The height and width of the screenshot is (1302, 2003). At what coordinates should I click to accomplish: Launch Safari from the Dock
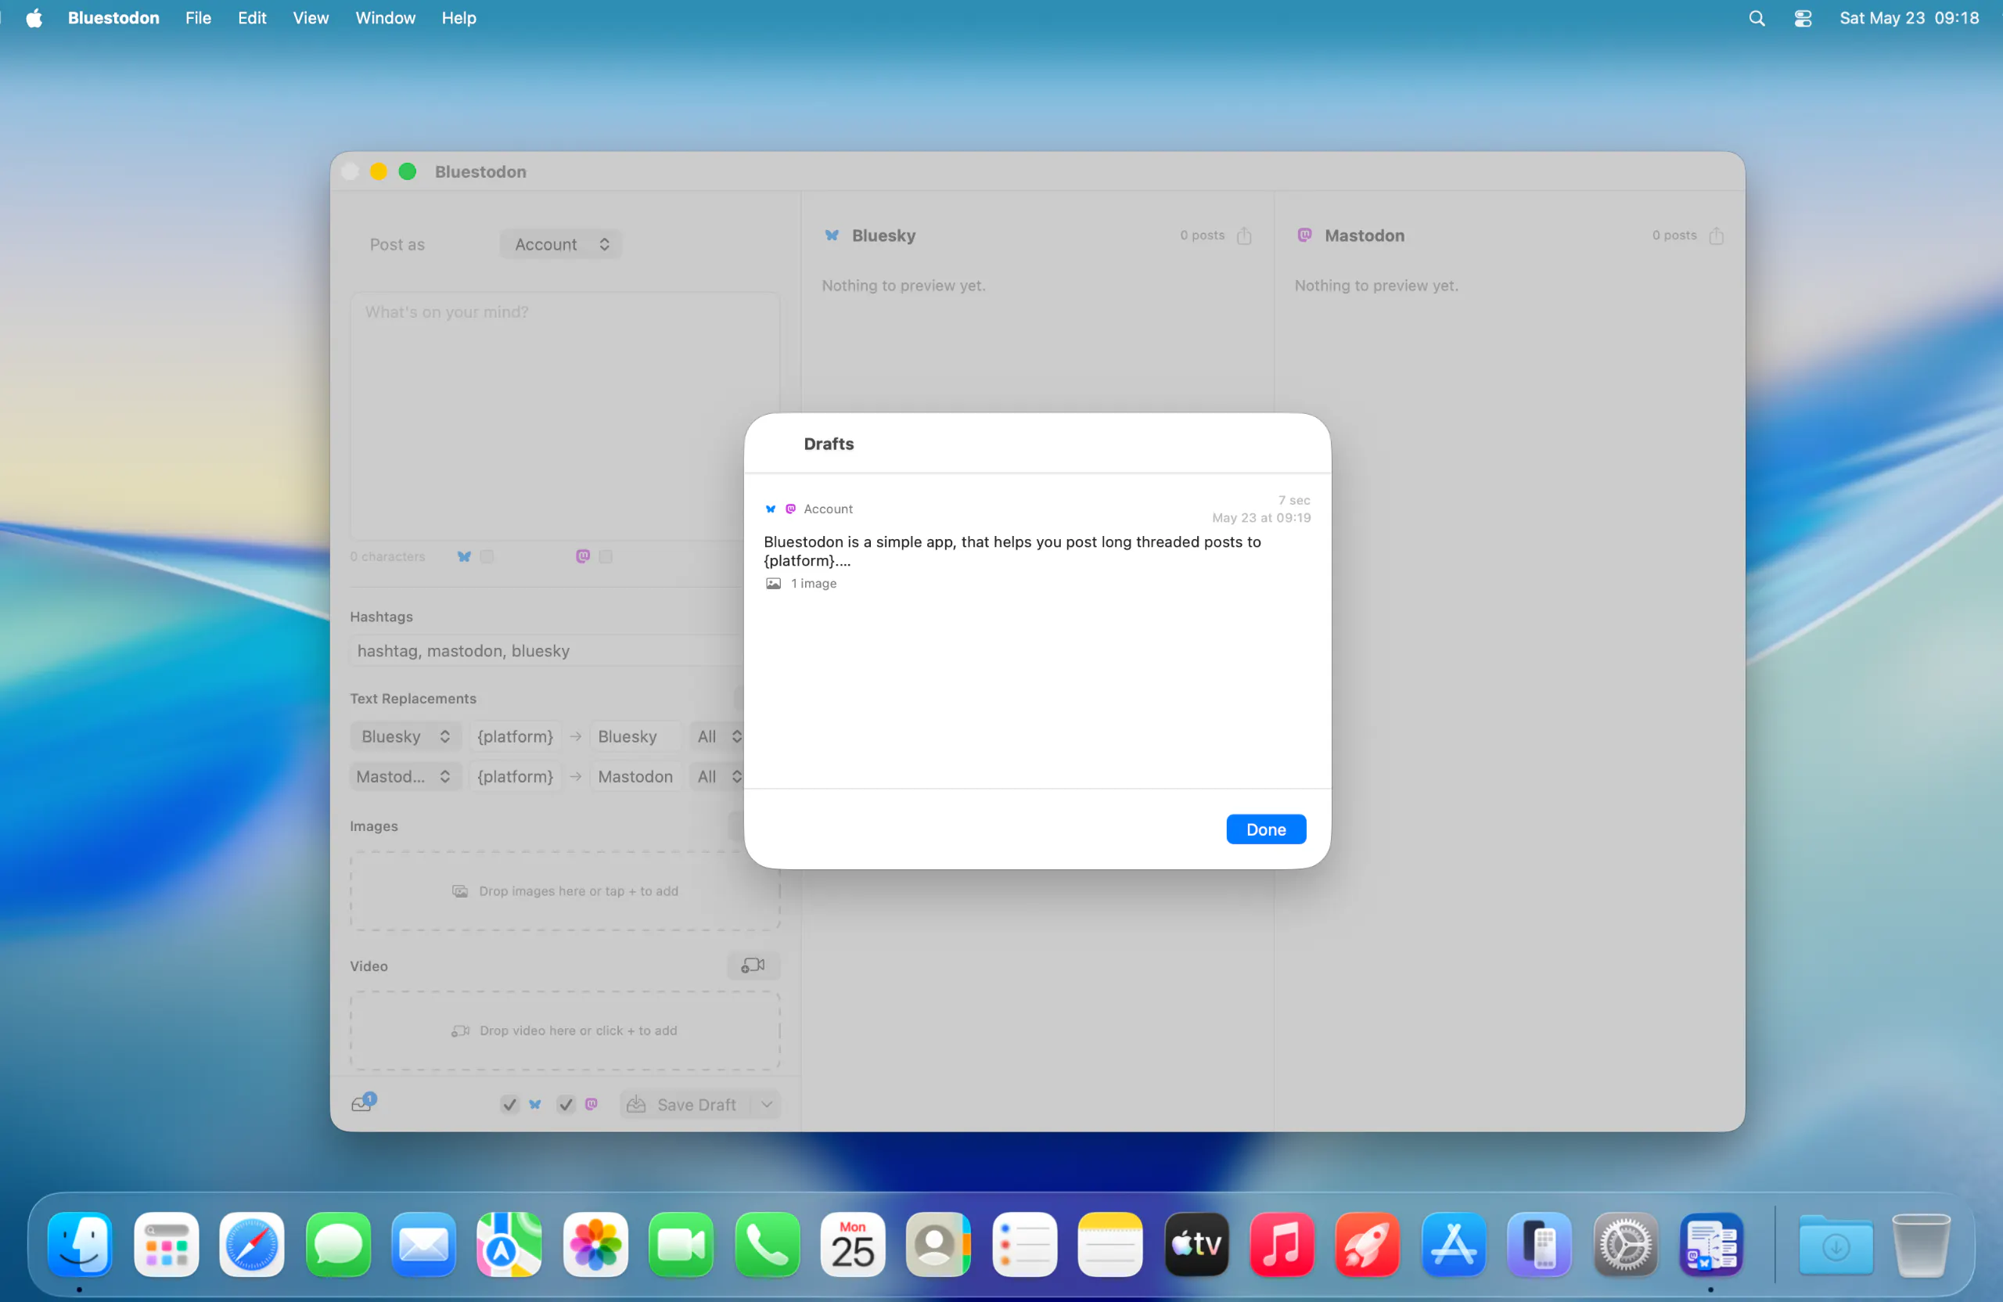pos(252,1244)
